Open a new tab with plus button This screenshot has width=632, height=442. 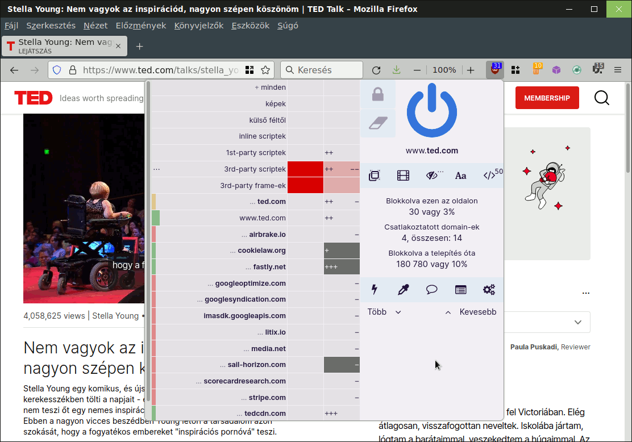139,47
